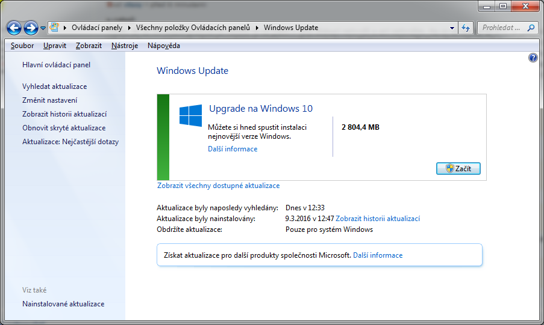Open Další informace under upgrade description
The image size is (544, 325).
pos(233,149)
